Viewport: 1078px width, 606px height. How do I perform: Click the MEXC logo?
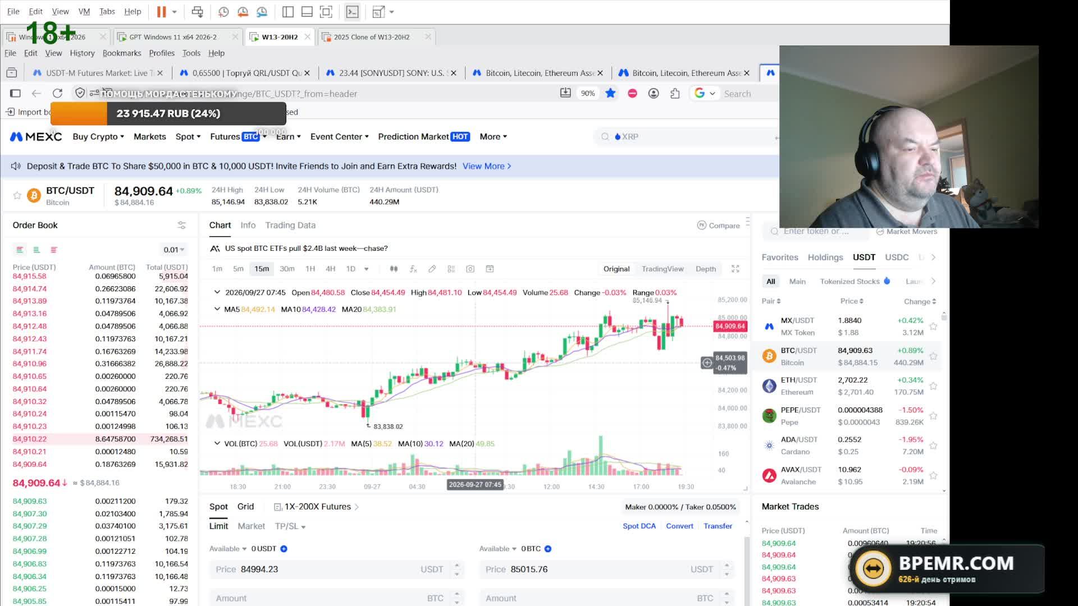[36, 136]
